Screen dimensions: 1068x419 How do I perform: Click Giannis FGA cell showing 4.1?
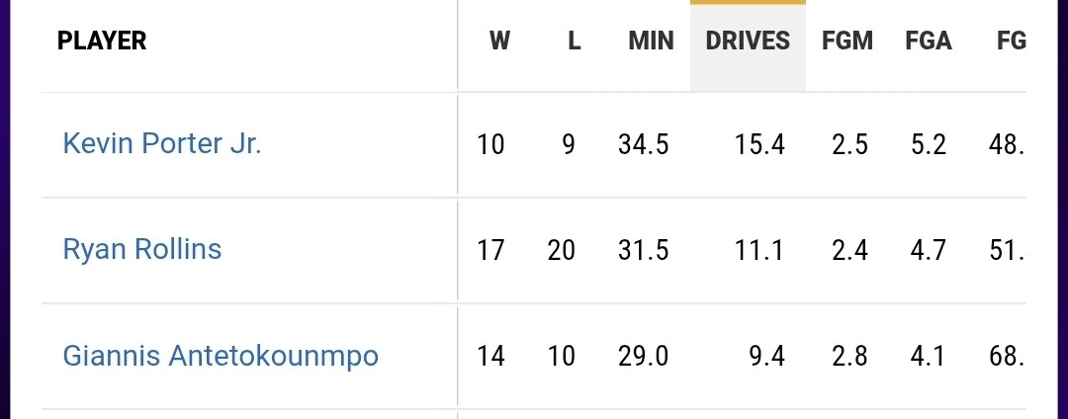(929, 356)
